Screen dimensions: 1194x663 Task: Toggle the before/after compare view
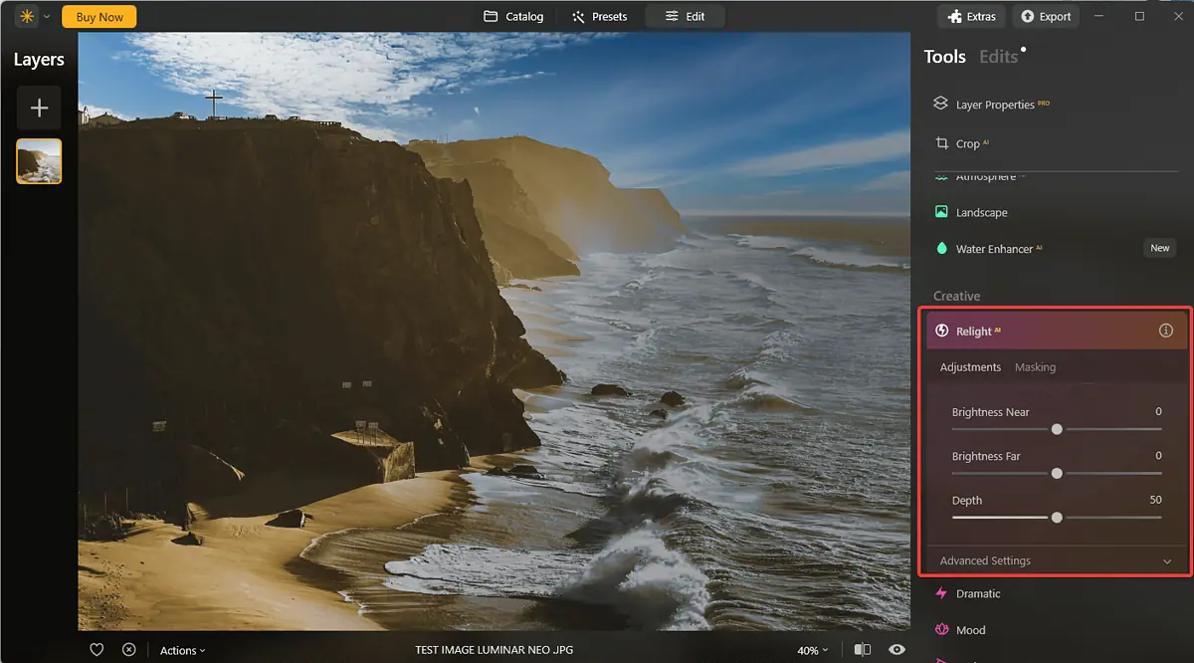point(862,649)
